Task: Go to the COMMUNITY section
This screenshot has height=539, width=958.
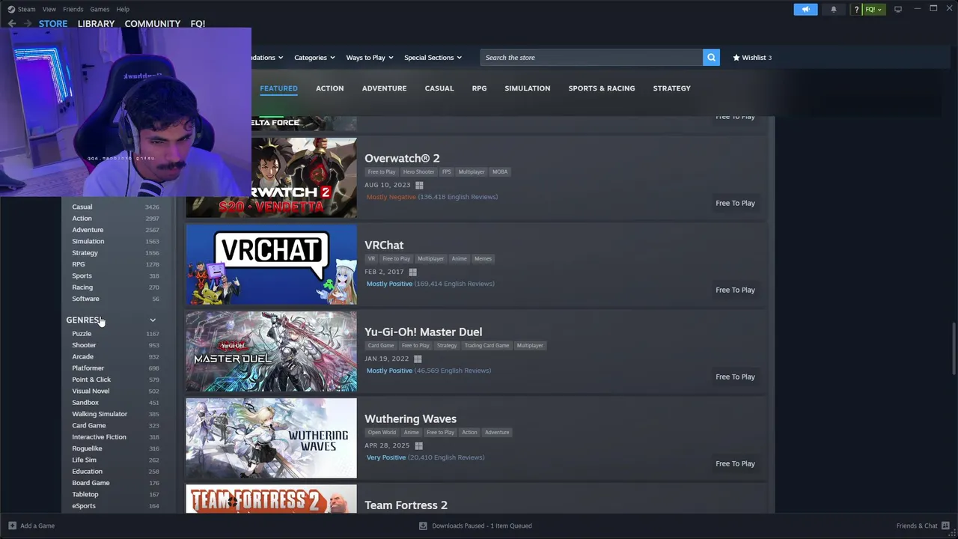Action: pyautogui.click(x=153, y=24)
